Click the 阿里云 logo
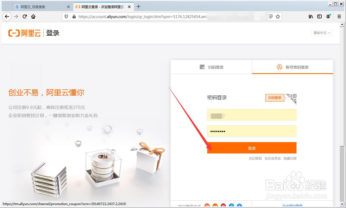 click(24, 33)
